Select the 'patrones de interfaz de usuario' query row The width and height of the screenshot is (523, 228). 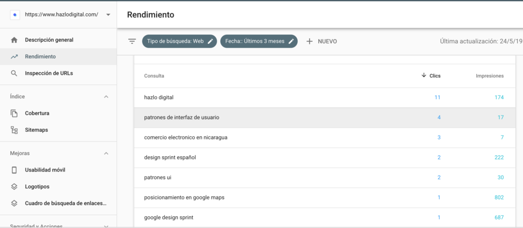pos(181,118)
